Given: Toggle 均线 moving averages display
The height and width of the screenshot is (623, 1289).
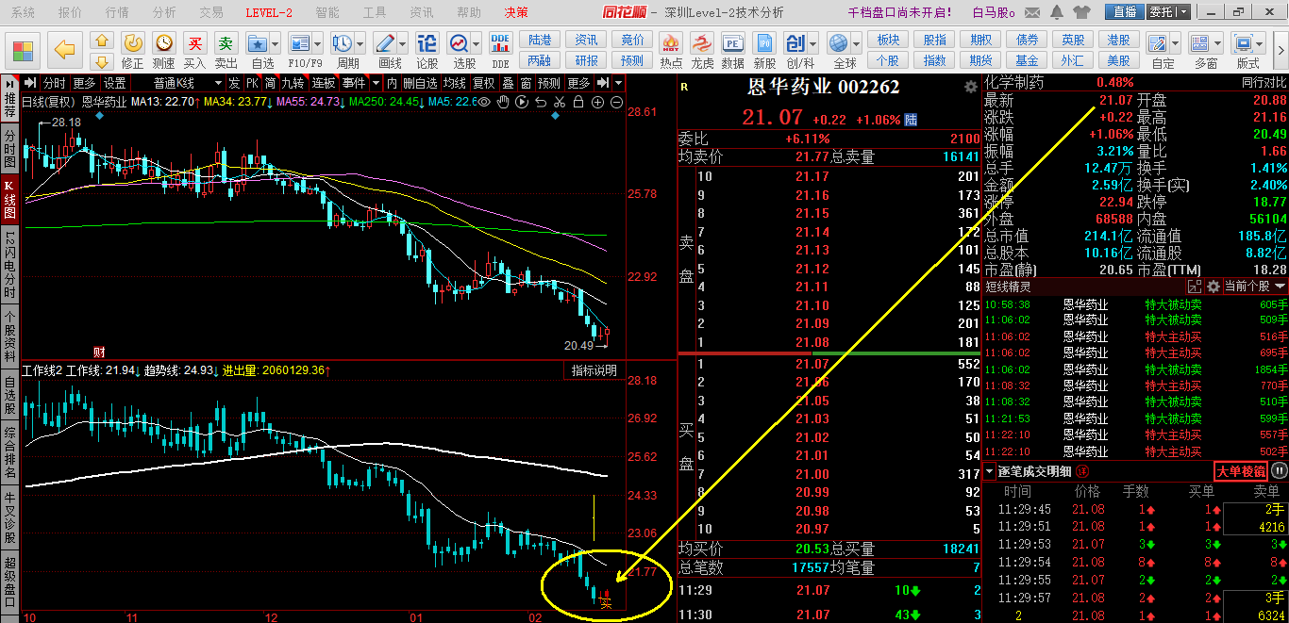Looking at the screenshot, I should point(455,83).
